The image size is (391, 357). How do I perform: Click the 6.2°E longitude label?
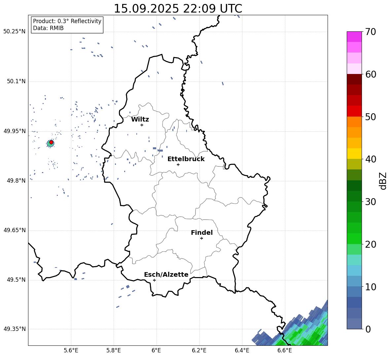[x=199, y=351]
